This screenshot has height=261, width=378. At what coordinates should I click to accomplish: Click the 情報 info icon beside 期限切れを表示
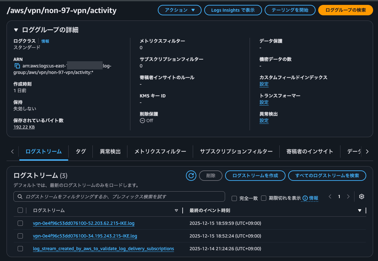tap(304, 198)
